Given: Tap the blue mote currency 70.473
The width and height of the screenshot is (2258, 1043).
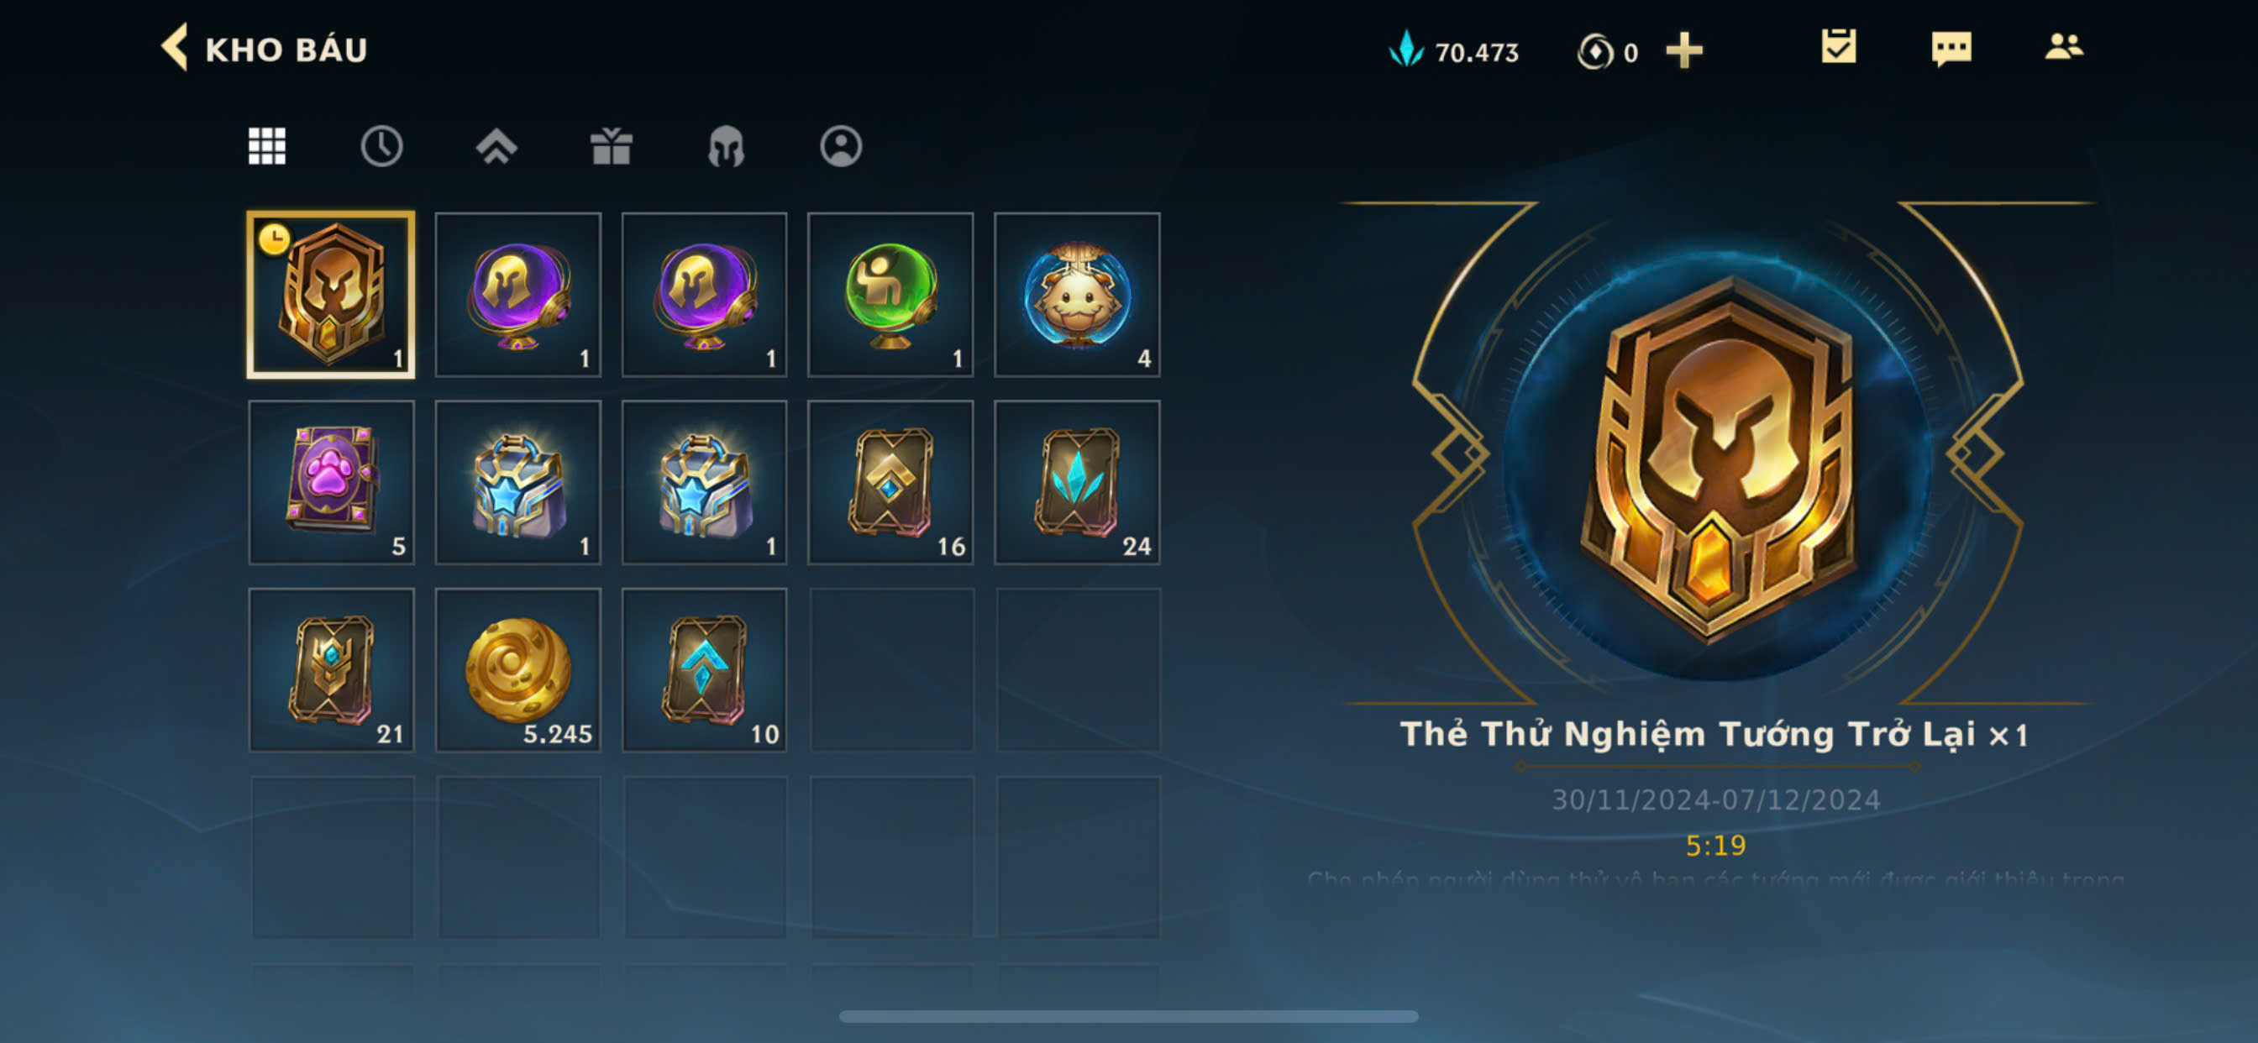Looking at the screenshot, I should pyautogui.click(x=1453, y=52).
